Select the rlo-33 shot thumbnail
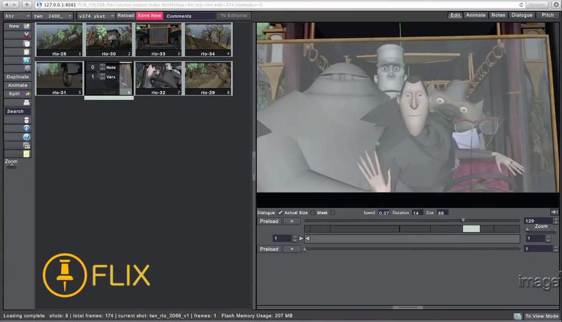This screenshot has width=562, height=322. click(159, 40)
